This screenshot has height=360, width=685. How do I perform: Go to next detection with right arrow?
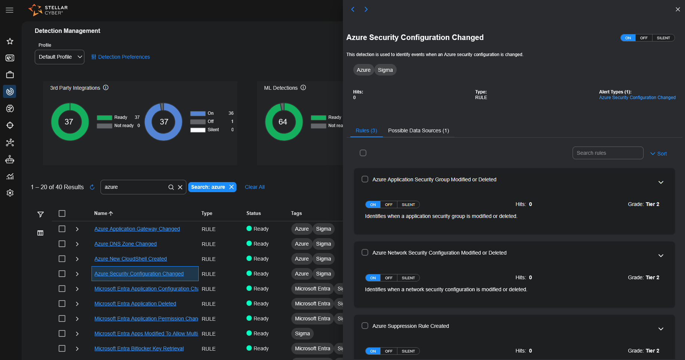(x=366, y=9)
